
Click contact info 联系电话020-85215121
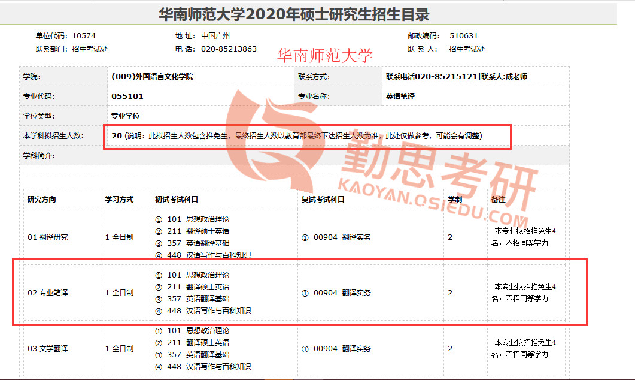coord(432,76)
